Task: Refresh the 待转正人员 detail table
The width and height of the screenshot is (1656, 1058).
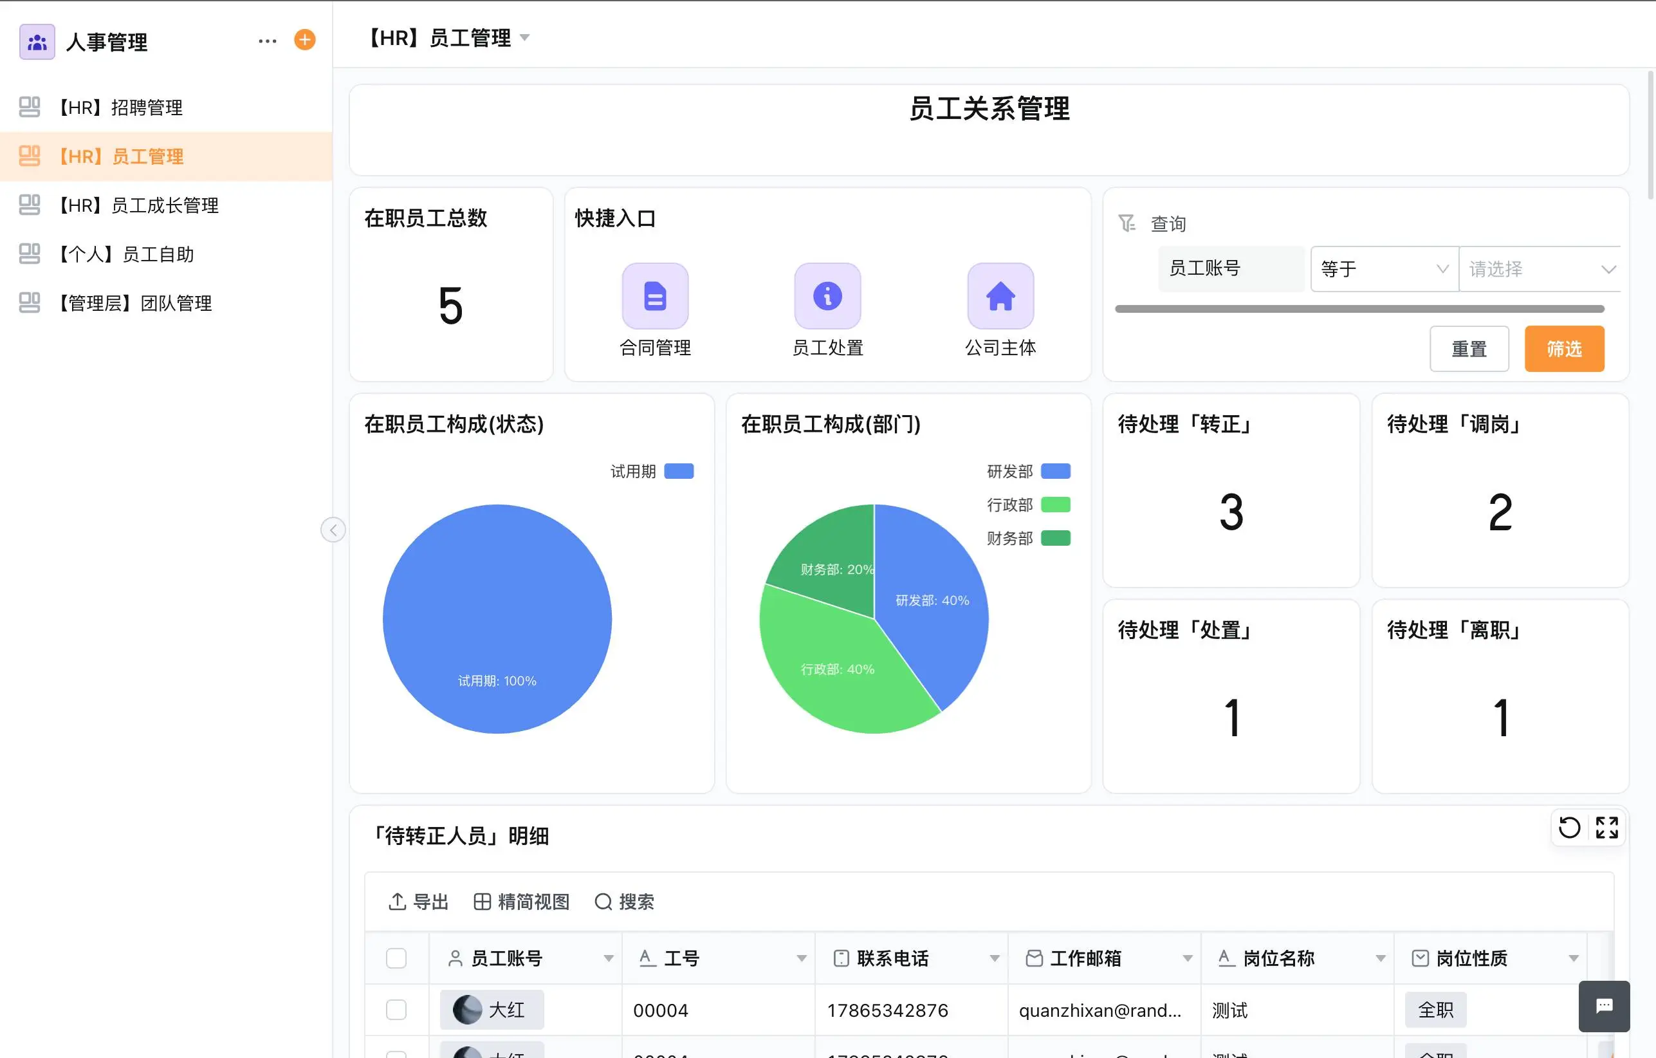Action: click(x=1569, y=827)
